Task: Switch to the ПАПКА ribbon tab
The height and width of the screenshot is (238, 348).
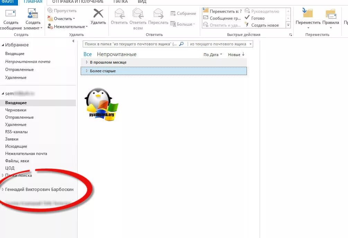Action: tap(121, 2)
